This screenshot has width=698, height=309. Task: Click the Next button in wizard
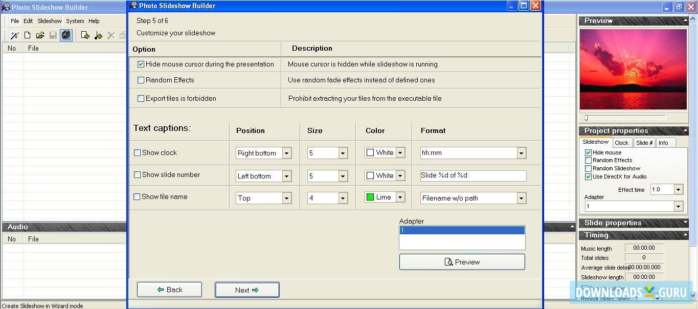pyautogui.click(x=247, y=290)
